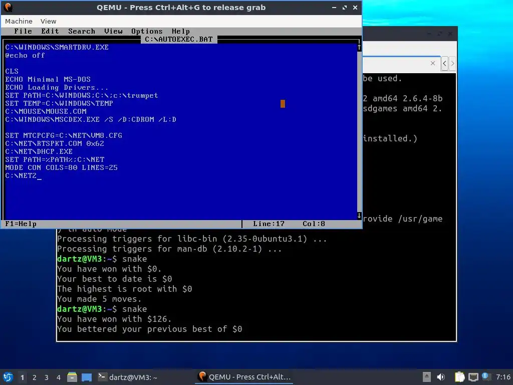Click 'ECHO Minimal MS-DOS' line
513x385 pixels.
click(48, 79)
